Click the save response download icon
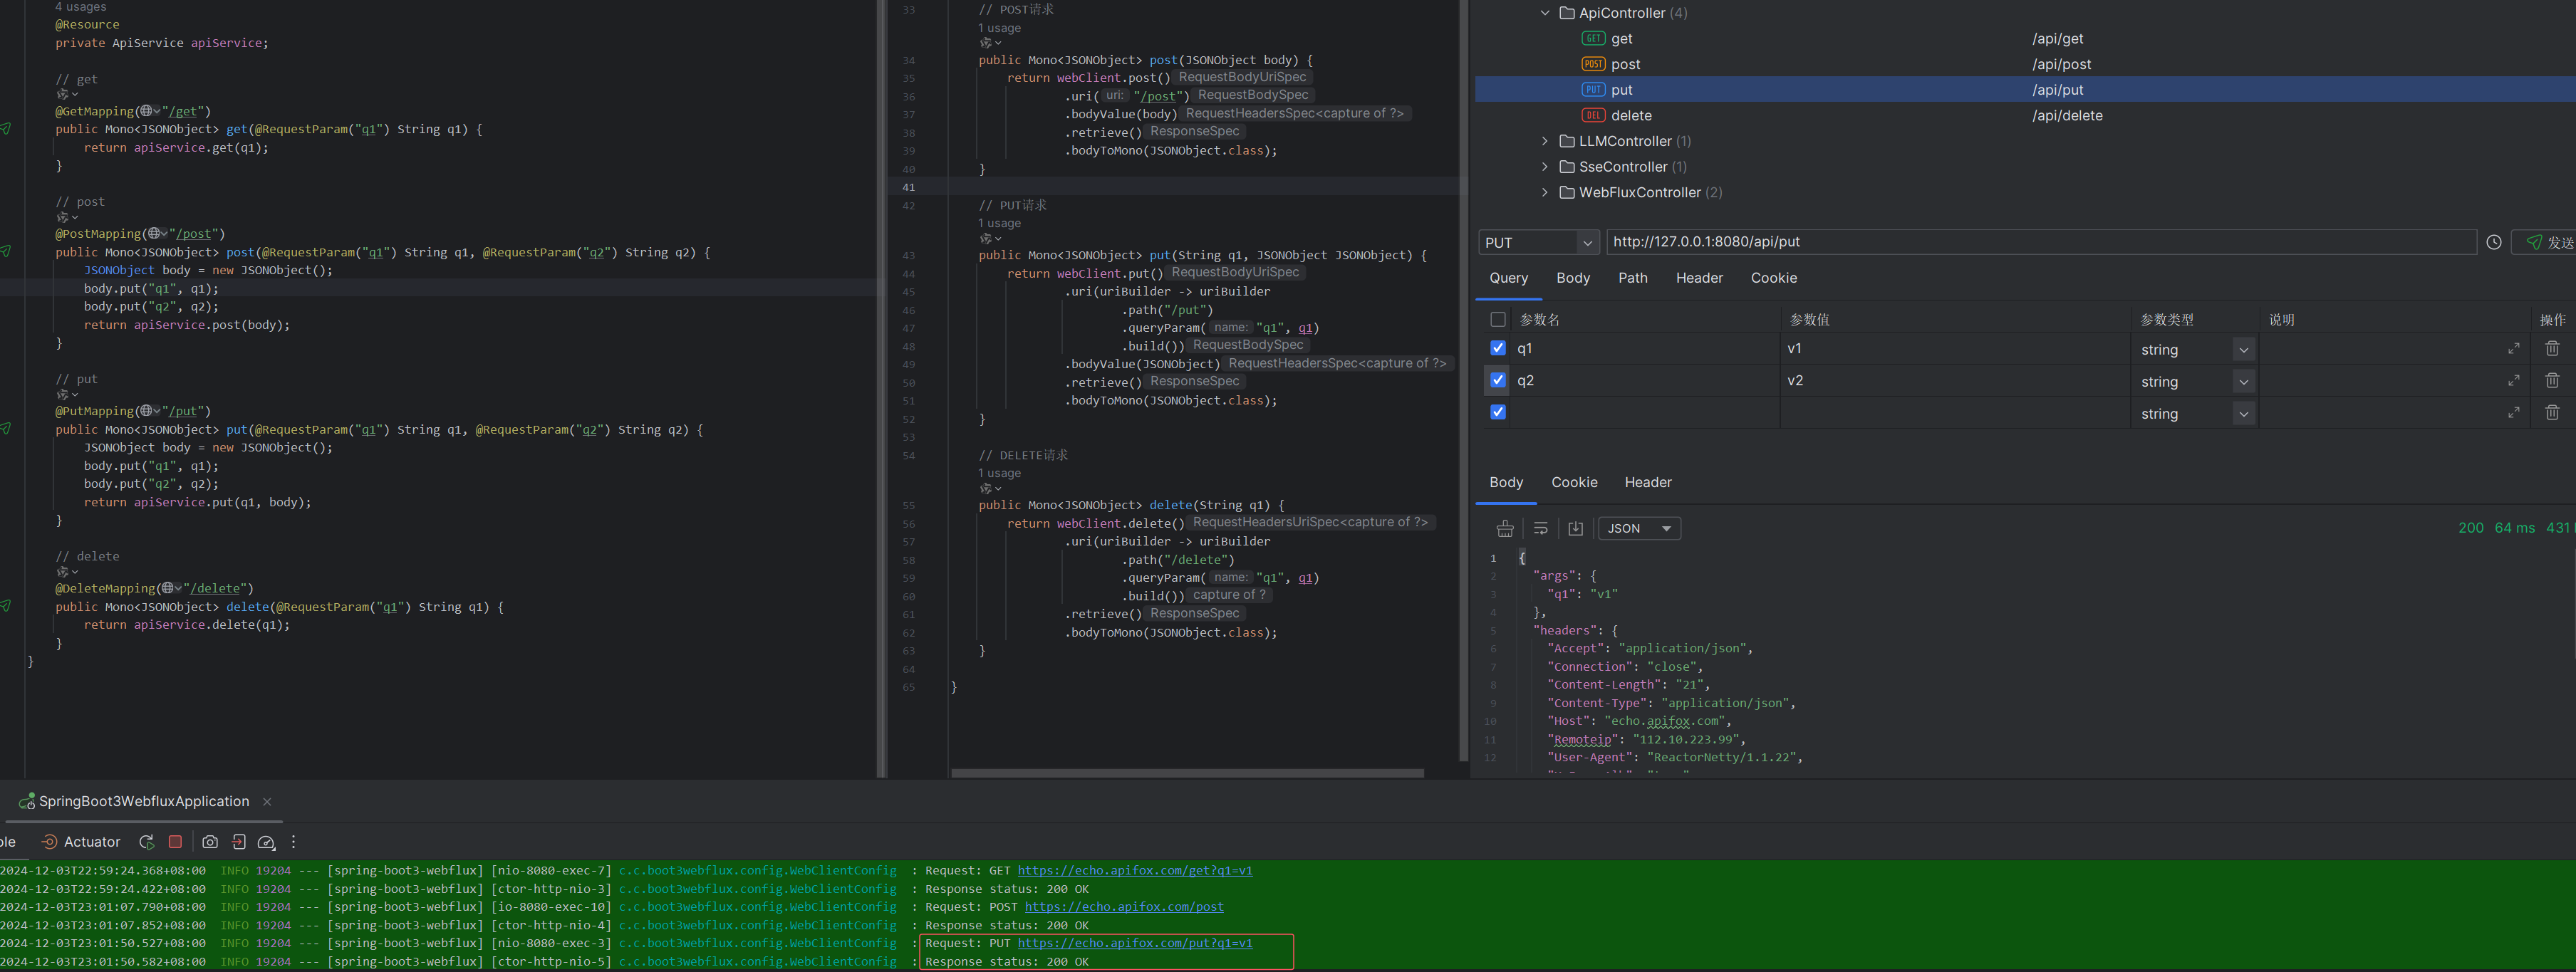 (x=1575, y=529)
